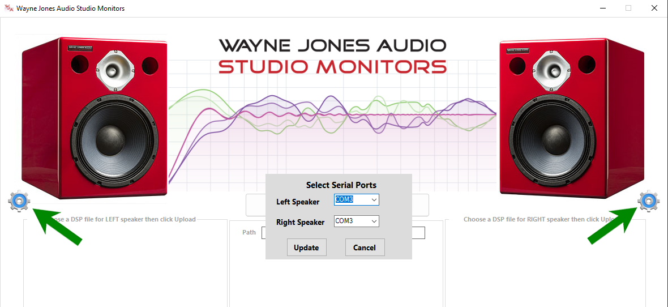Viewport: 668px width, 307px height.
Task: Click the Path label
Action: [249, 232]
